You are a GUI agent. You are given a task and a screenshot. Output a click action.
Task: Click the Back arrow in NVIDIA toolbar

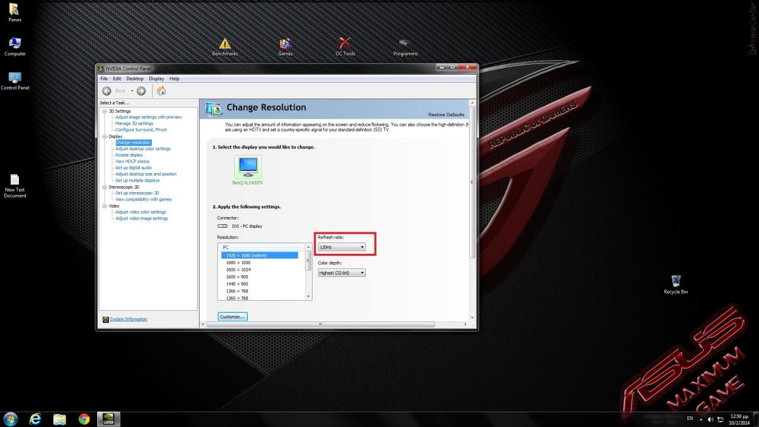click(107, 91)
